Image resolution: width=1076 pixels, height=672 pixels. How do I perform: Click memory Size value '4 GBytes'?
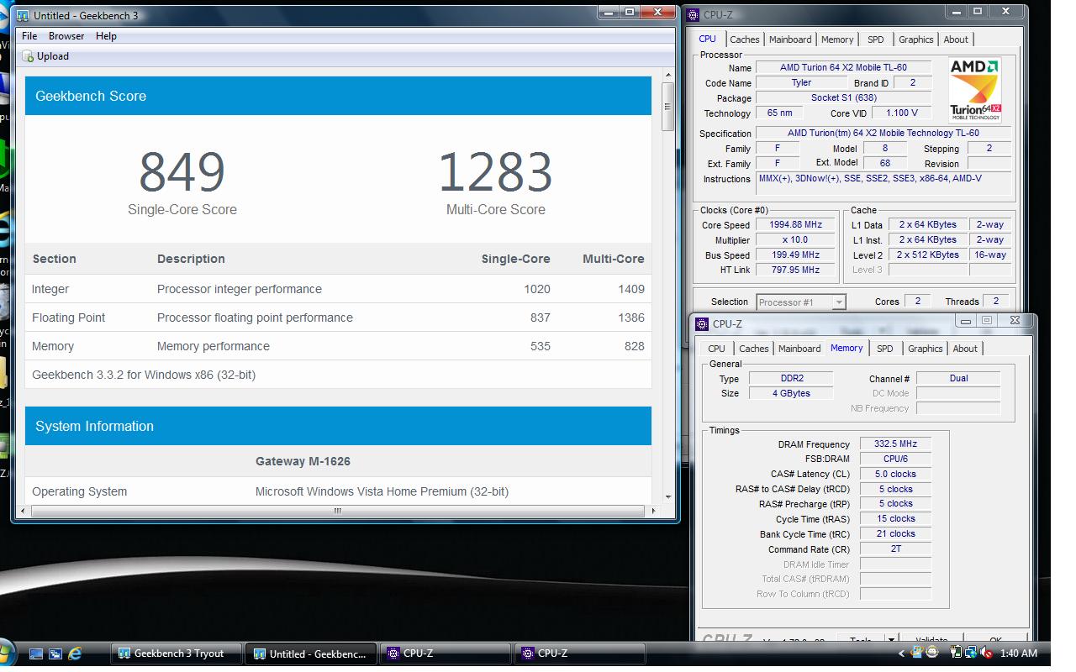click(791, 393)
